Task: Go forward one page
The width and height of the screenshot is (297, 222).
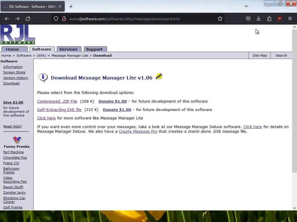Action: coord(17,19)
